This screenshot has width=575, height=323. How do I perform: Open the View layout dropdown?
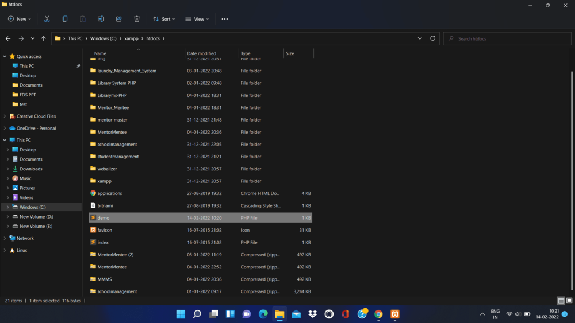click(x=197, y=19)
